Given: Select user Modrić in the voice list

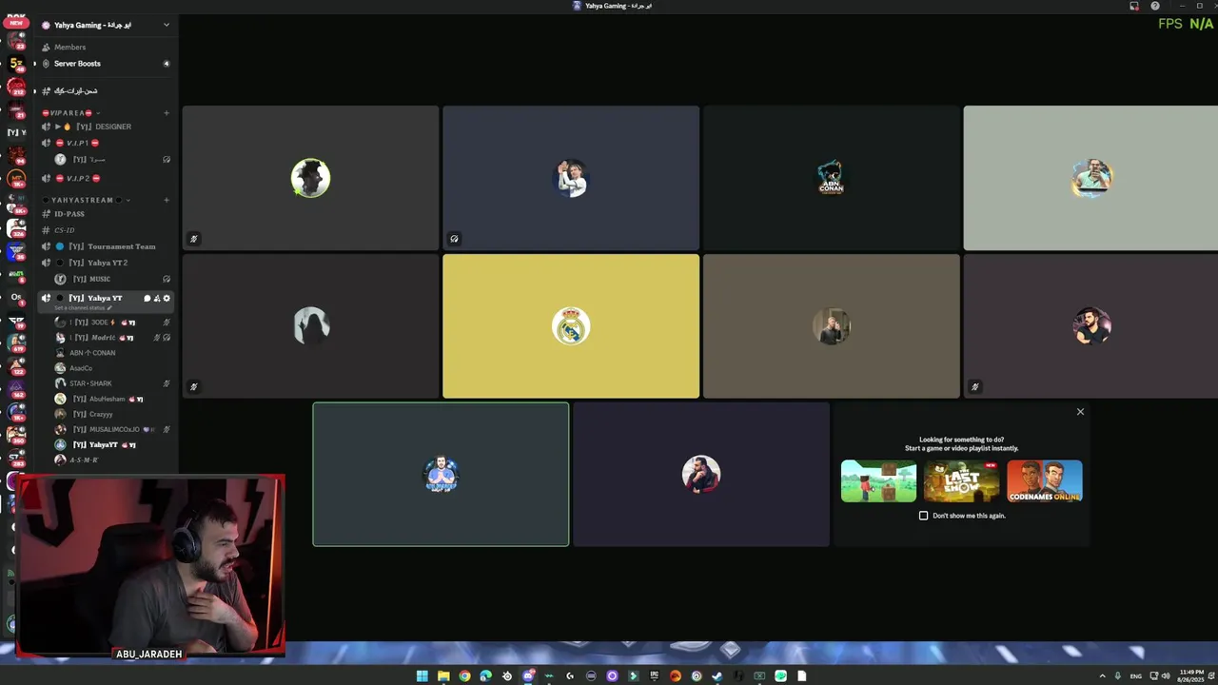Looking at the screenshot, I should [x=112, y=338].
